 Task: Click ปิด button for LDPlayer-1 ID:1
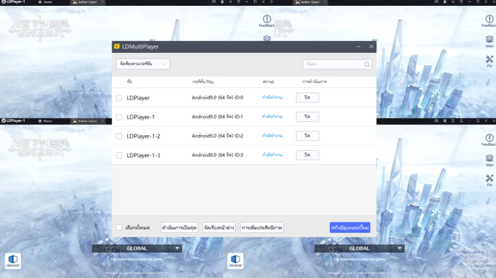point(307,117)
